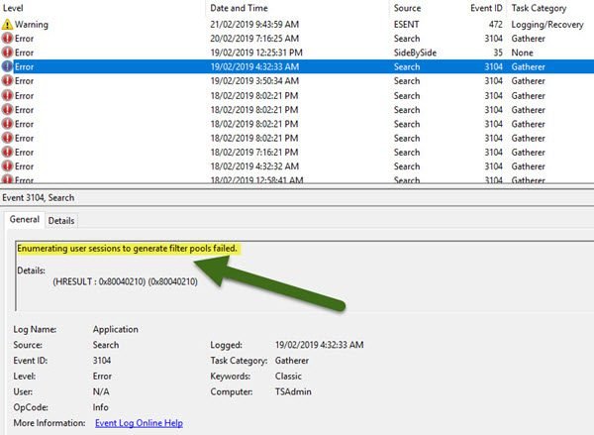Select the date cell 19/02/2019 4:32:33 AM
594x435 pixels.
[x=254, y=66]
